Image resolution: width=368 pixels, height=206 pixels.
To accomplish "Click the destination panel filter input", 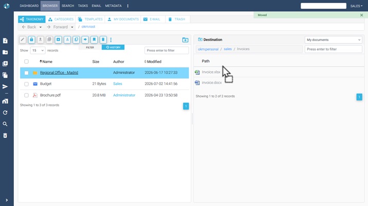I will point(333,49).
